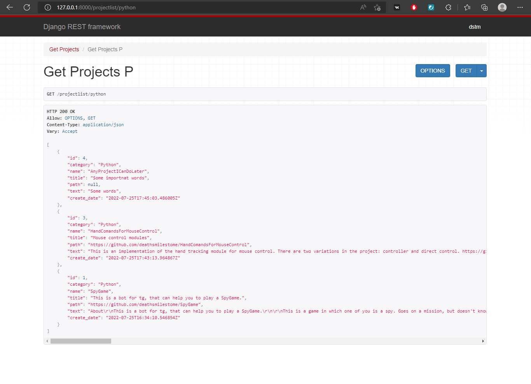
Task: View site information icon in address bar
Action: click(48, 7)
